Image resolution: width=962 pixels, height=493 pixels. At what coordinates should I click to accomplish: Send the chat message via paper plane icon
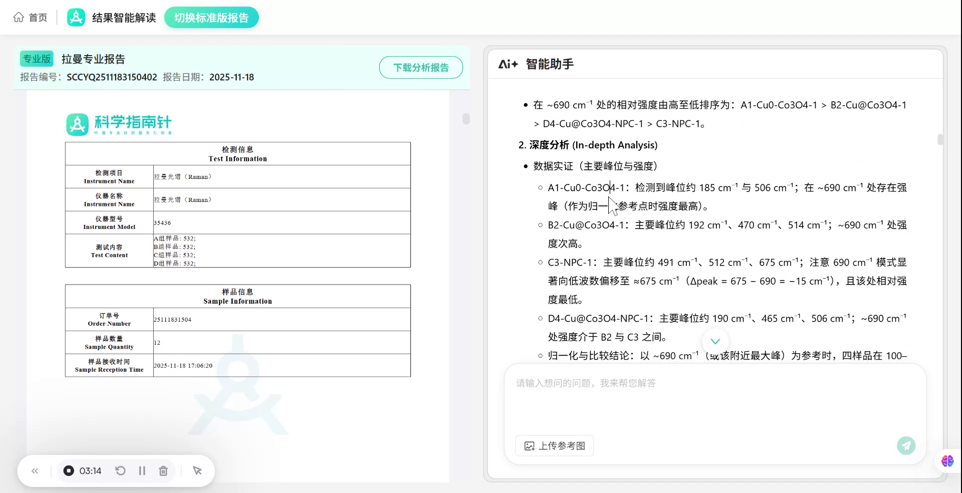(x=906, y=445)
